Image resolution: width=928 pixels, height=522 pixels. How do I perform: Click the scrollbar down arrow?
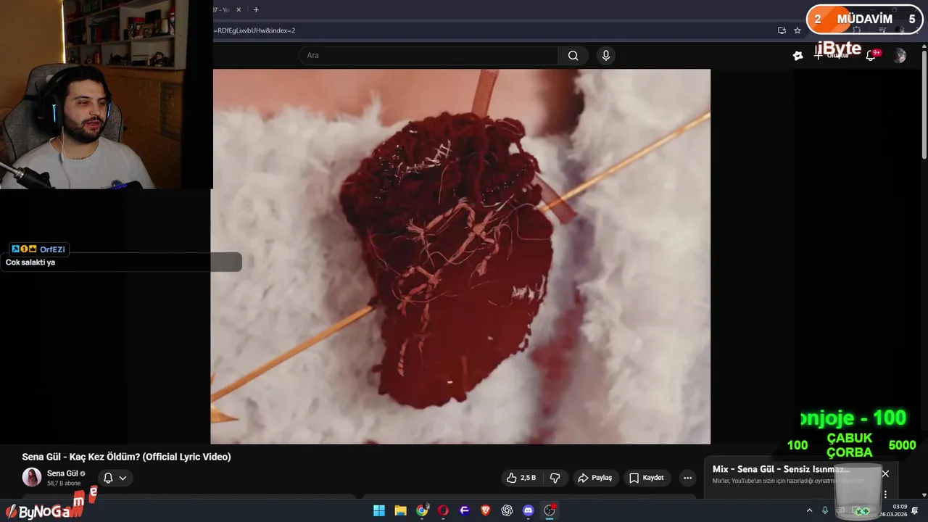(924, 494)
